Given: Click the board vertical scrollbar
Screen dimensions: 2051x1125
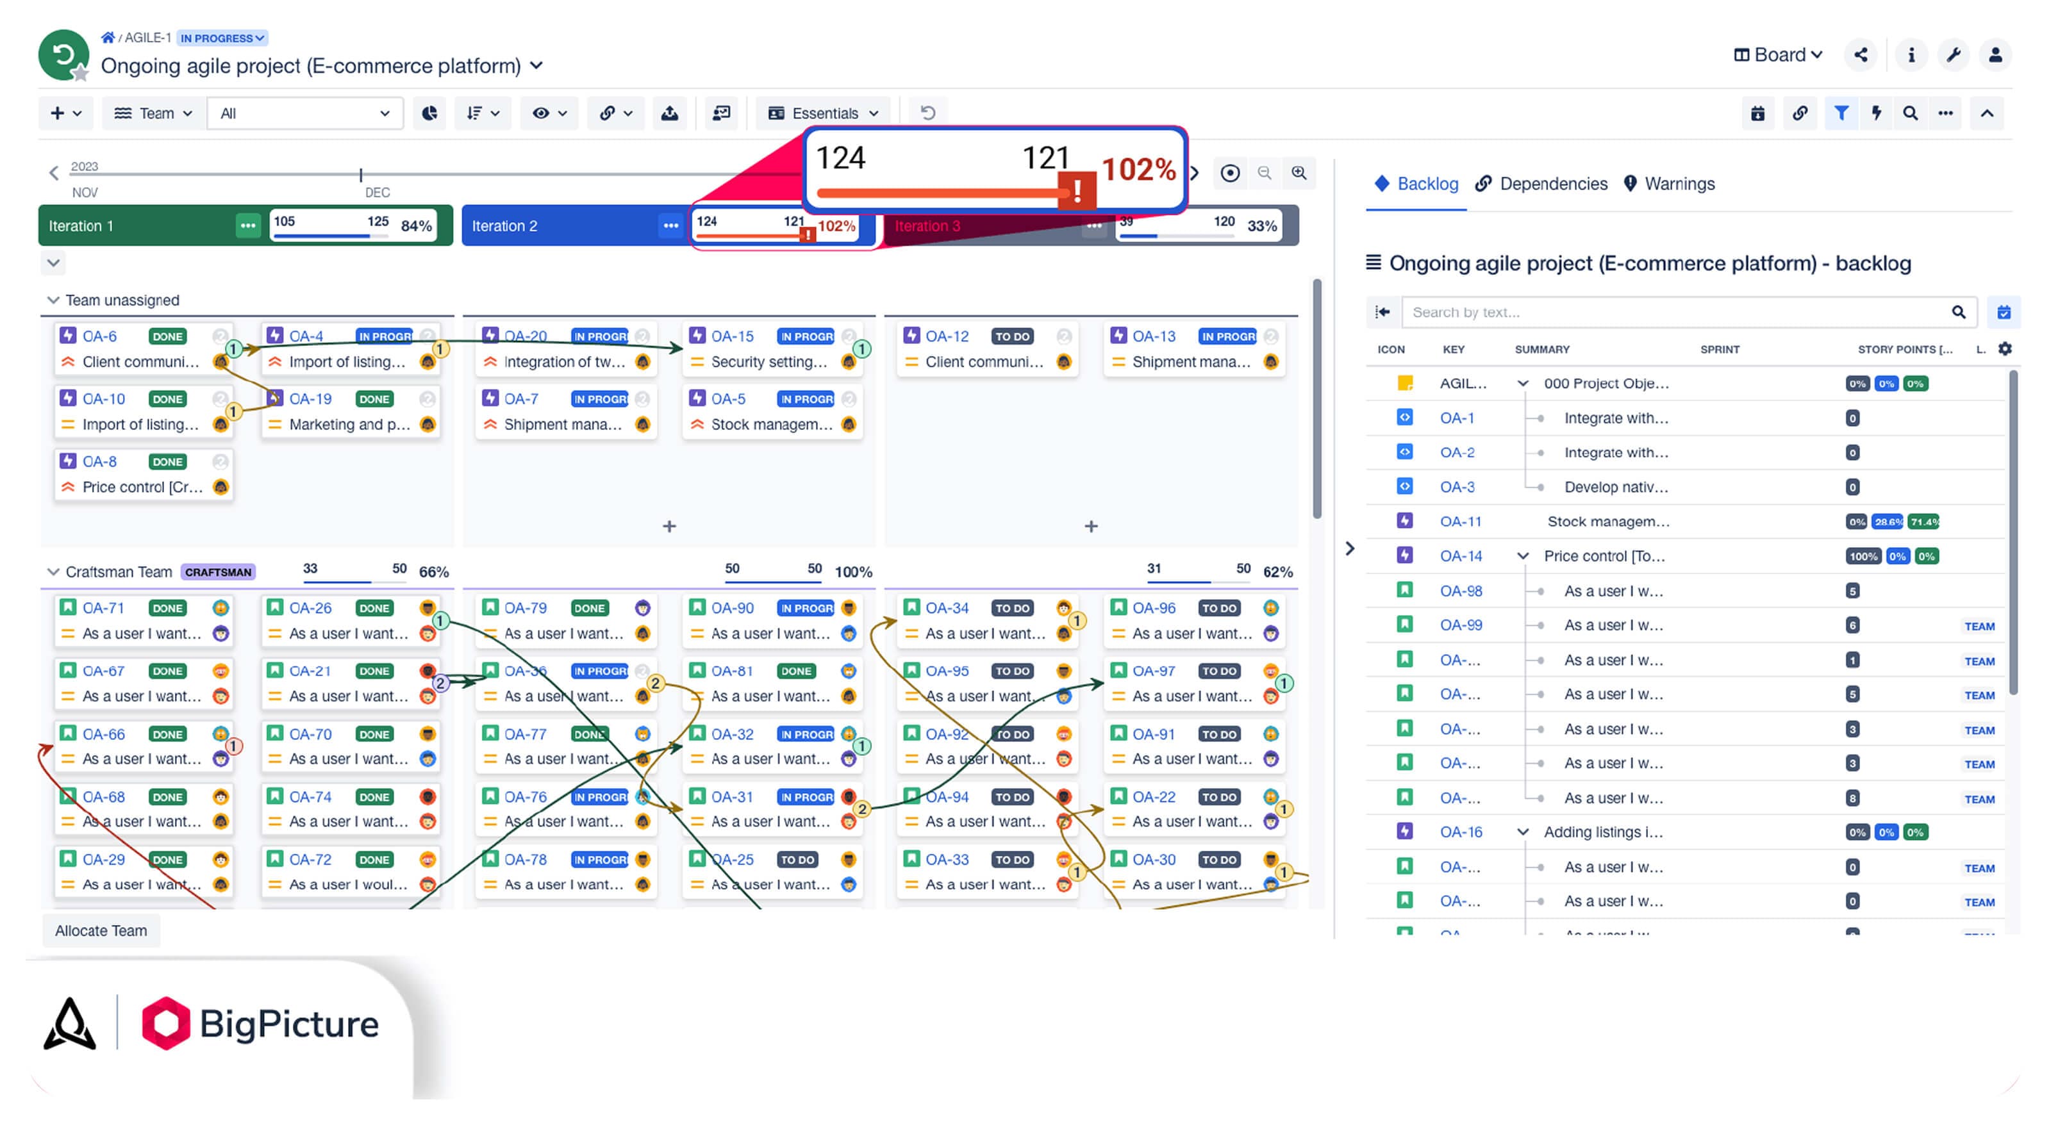Looking at the screenshot, I should [1317, 398].
